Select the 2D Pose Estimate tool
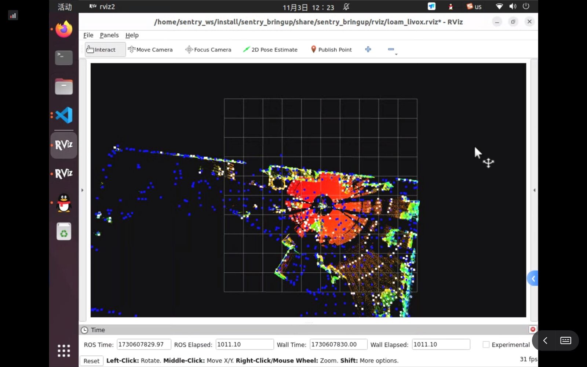 pyautogui.click(x=270, y=50)
